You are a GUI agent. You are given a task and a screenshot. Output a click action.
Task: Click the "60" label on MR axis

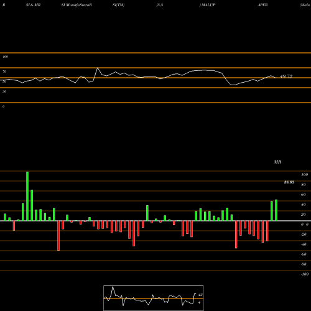[304, 195]
